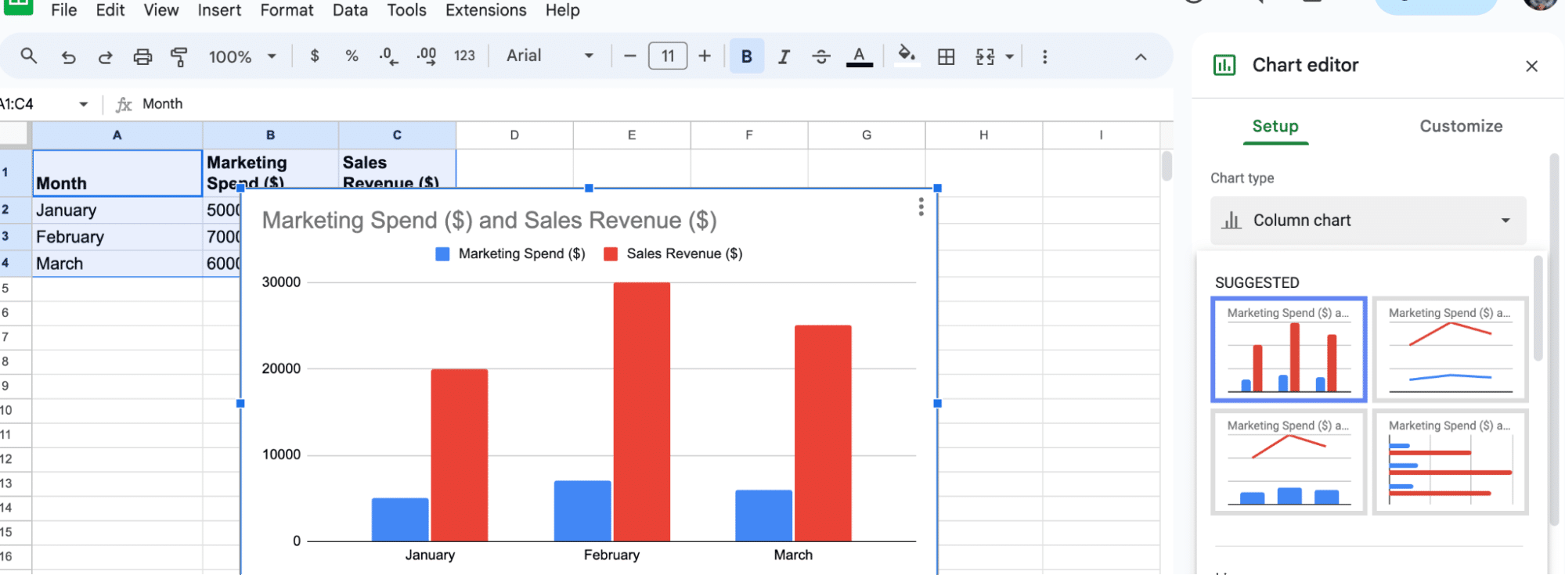
Task: Open chart three-dot options menu
Action: coord(921,207)
